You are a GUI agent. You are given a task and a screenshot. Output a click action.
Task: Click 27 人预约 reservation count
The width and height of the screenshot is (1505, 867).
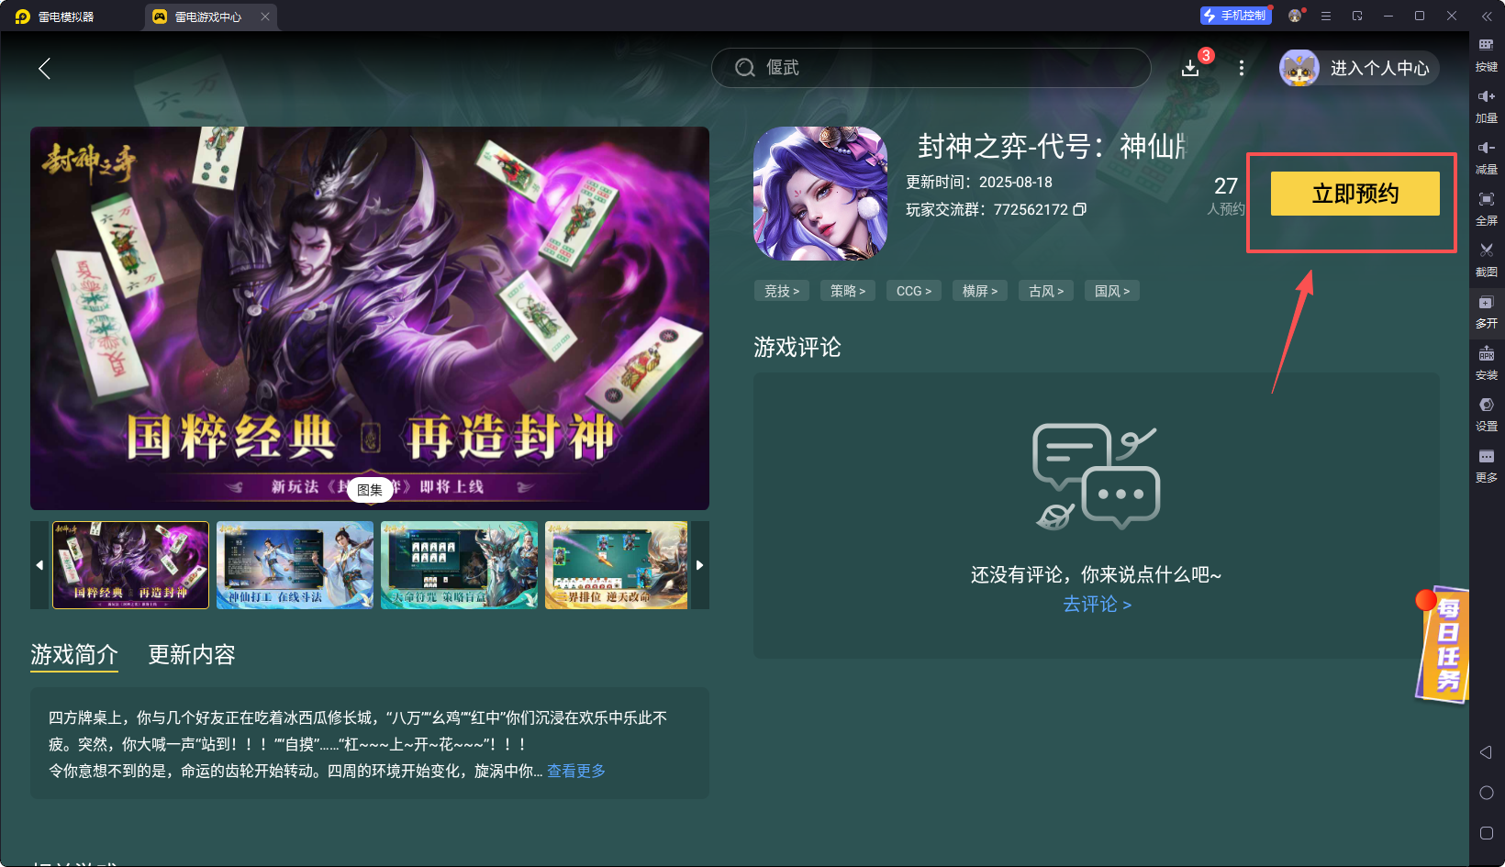pyautogui.click(x=1226, y=195)
